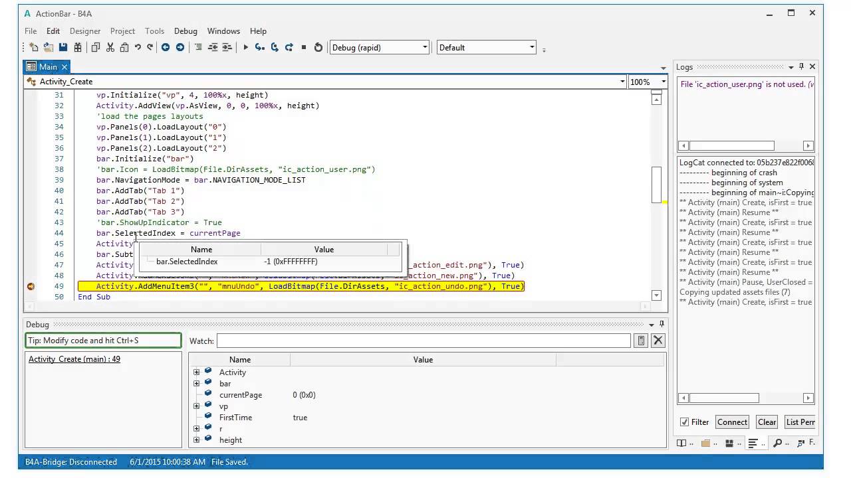Screen dimensions: 851x478
Task: Open the Windows menu
Action: pyautogui.click(x=223, y=31)
